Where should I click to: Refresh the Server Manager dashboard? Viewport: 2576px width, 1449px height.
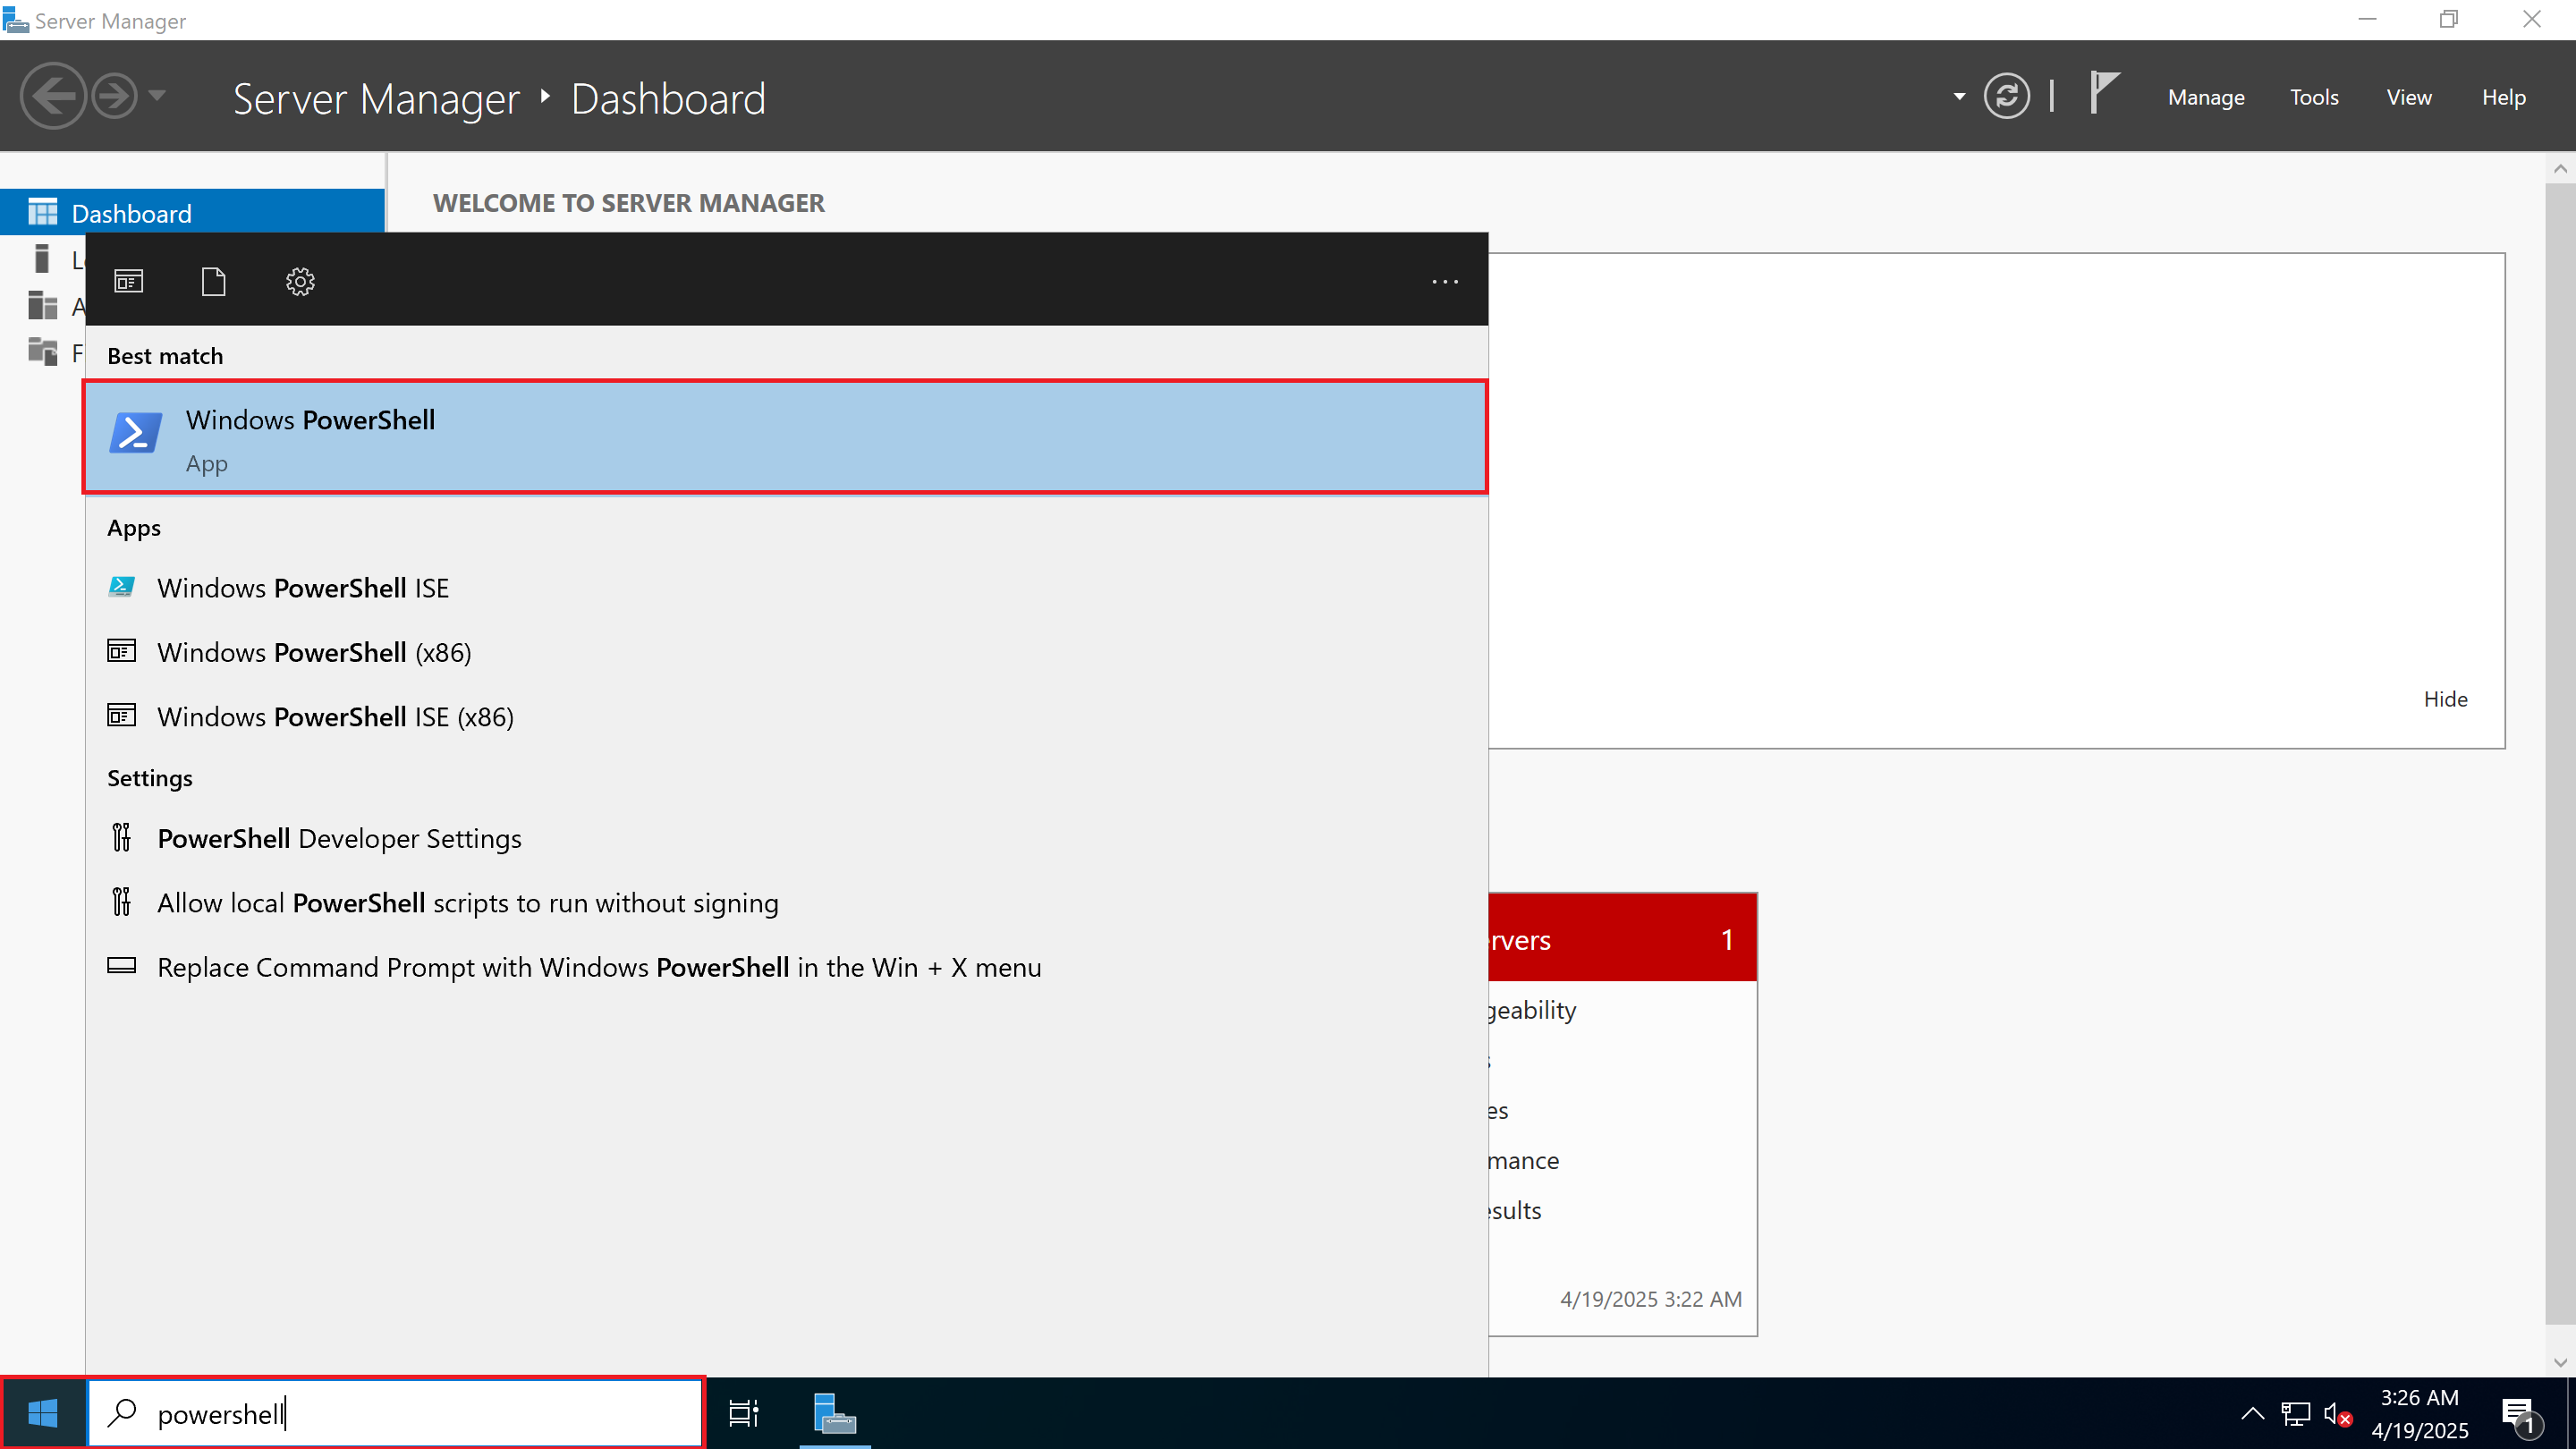[2006, 96]
